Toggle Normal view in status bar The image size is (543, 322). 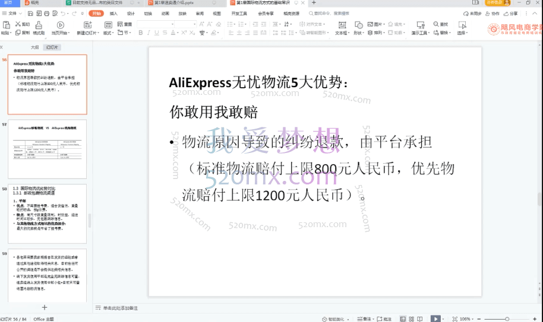coord(403,319)
